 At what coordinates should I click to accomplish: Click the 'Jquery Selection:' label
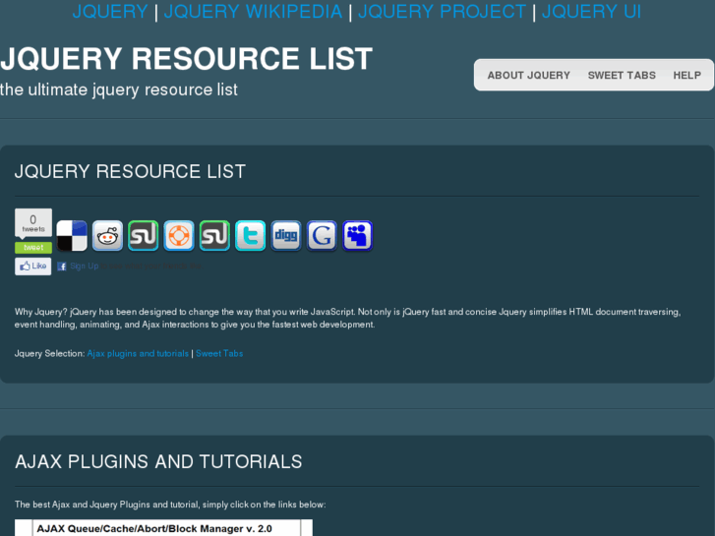point(49,353)
